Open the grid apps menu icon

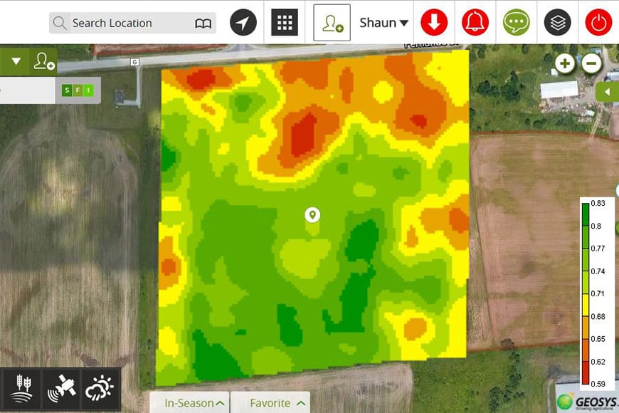(285, 23)
